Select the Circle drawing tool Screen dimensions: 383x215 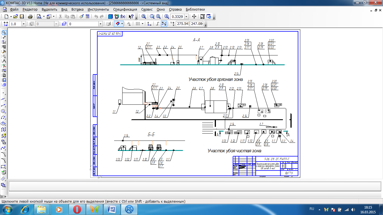coord(4,111)
